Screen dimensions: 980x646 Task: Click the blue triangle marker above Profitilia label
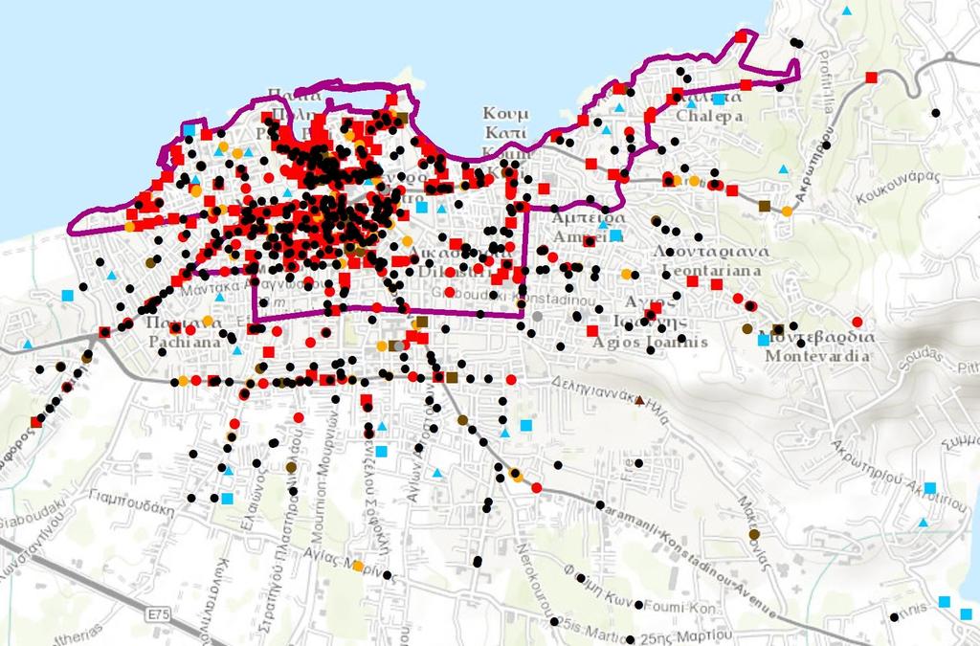847,11
